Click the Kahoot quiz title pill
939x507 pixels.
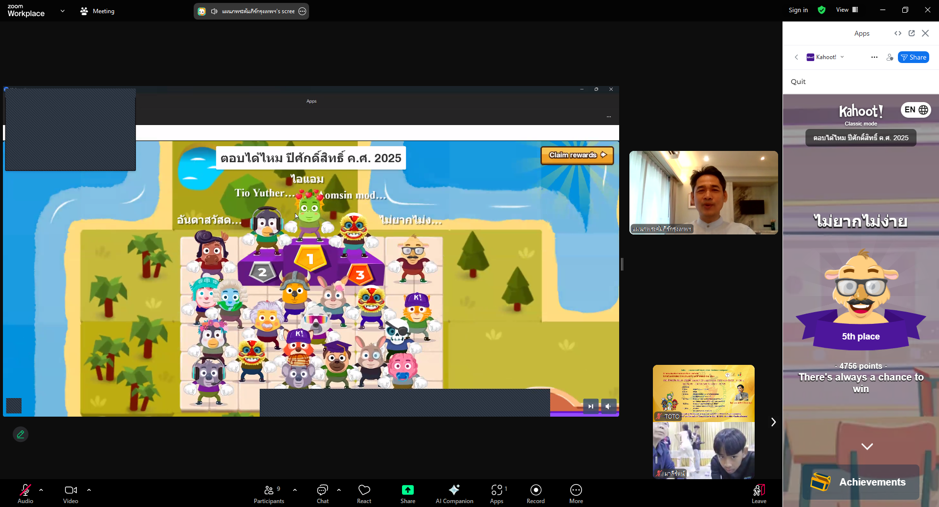pyautogui.click(x=861, y=138)
